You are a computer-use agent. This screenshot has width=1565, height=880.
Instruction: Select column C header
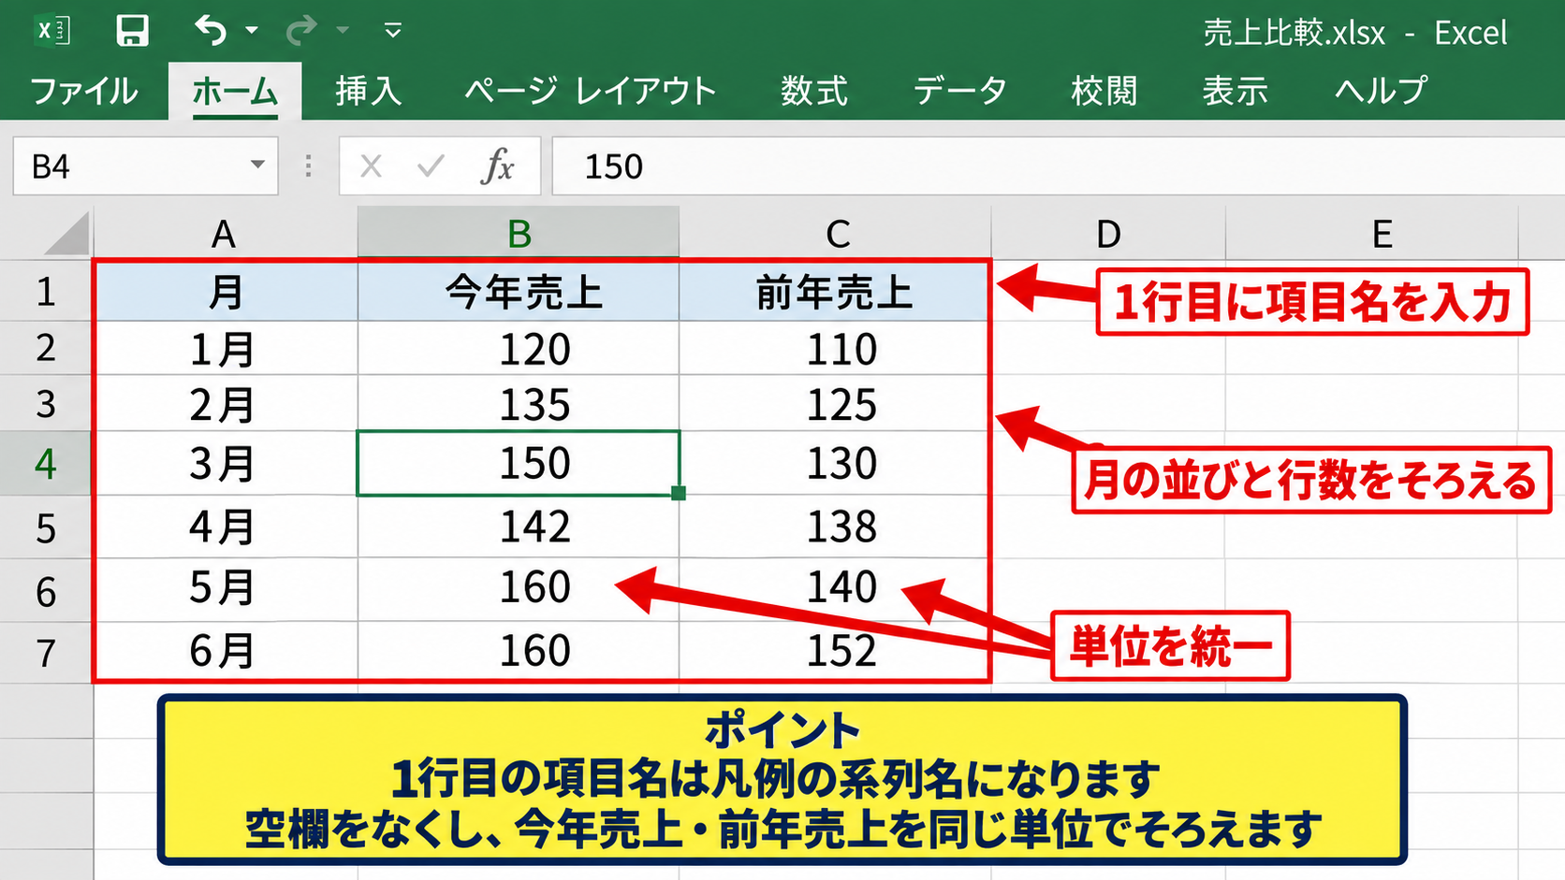836,233
